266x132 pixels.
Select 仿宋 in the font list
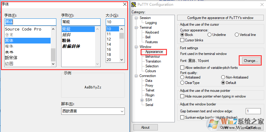(28, 35)
